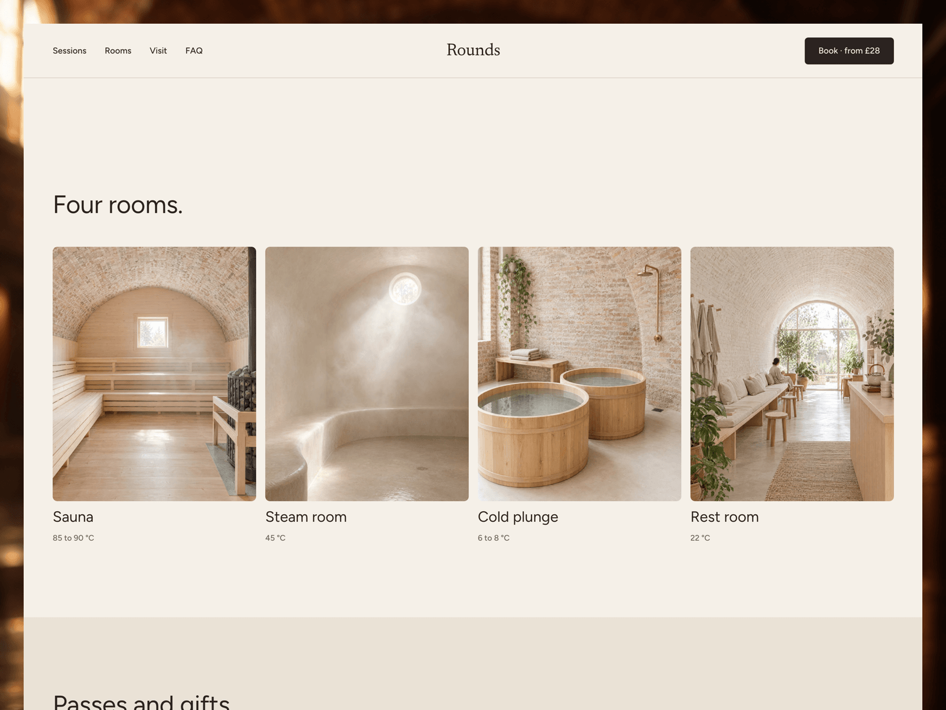Go to the Rooms nav link
The width and height of the screenshot is (946, 710).
[x=118, y=51]
